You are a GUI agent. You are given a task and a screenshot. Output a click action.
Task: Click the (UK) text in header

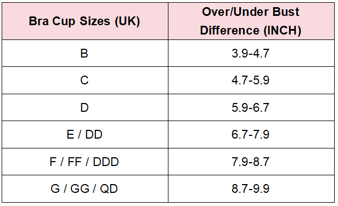[x=127, y=21]
